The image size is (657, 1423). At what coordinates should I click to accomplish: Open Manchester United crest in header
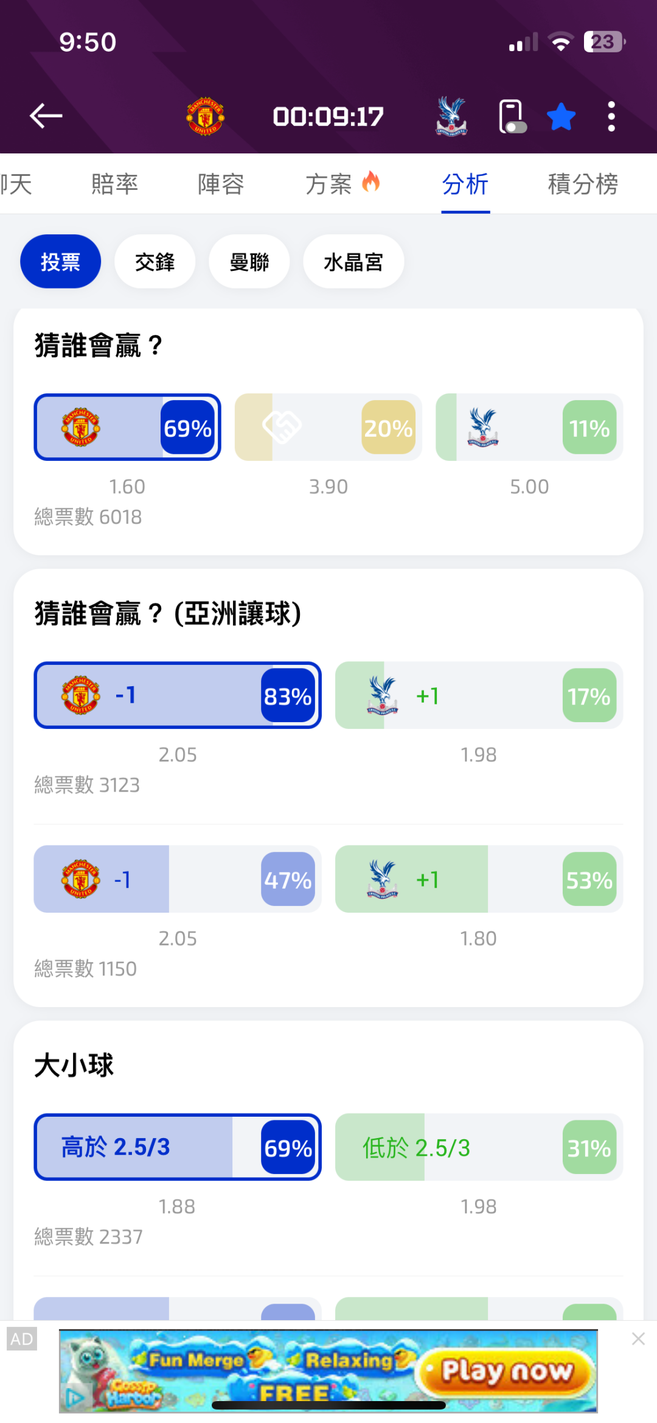pyautogui.click(x=206, y=116)
